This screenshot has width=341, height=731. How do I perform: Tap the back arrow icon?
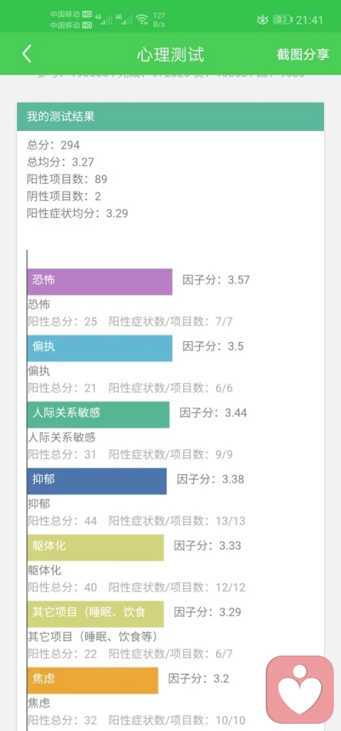tap(27, 54)
